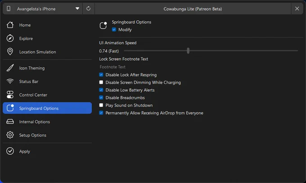The height and width of the screenshot is (183, 306).
Task: Uncheck Disable Lock After Respring
Action: pos(101,74)
